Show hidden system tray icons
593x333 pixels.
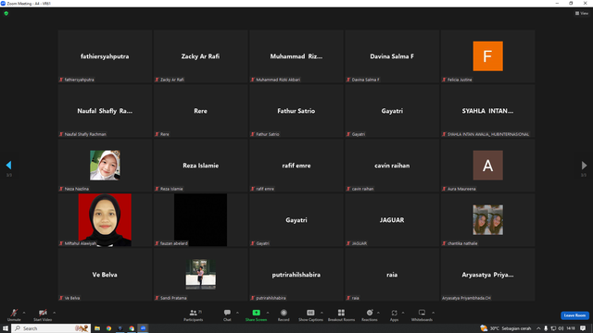(538, 328)
